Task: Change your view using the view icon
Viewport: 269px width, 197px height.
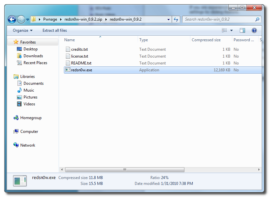Action: coord(224,30)
